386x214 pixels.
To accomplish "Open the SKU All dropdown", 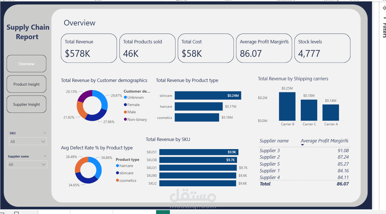I will (x=28, y=141).
